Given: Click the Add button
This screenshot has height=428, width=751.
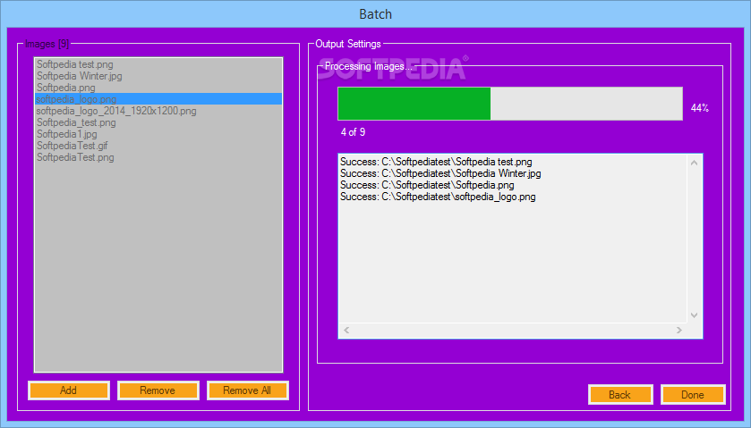Looking at the screenshot, I should [69, 390].
